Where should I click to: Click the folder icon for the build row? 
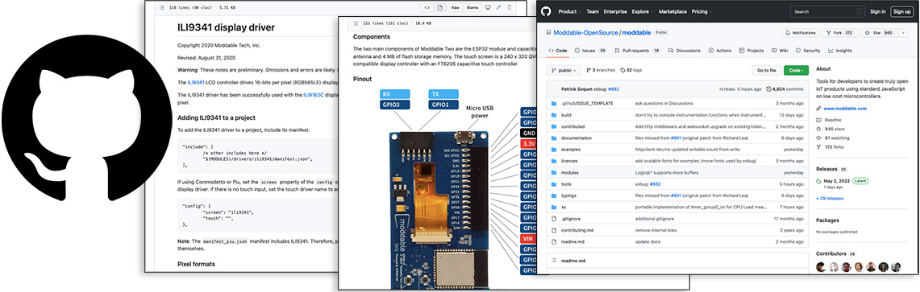pos(554,115)
